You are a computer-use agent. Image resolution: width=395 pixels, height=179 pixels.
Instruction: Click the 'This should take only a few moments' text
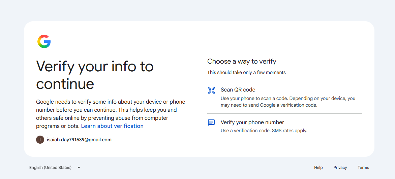point(246,72)
